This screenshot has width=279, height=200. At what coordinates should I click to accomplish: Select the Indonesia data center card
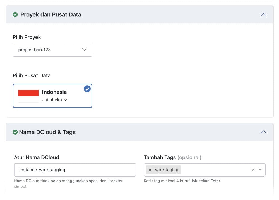52,96
